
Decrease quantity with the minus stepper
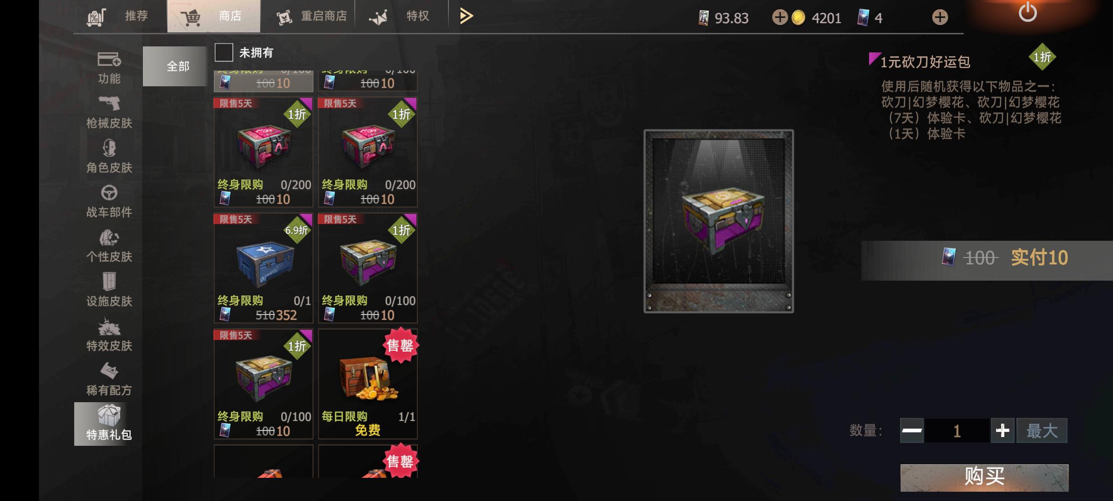pos(912,430)
